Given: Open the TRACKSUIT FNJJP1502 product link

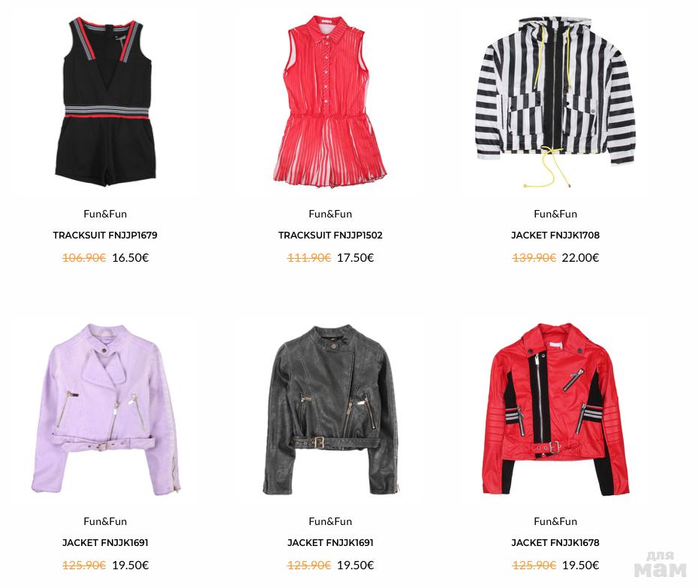Looking at the screenshot, I should (x=330, y=235).
